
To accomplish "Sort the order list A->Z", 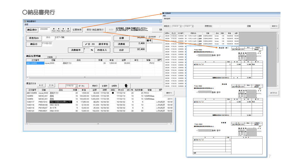I will [41, 85].
